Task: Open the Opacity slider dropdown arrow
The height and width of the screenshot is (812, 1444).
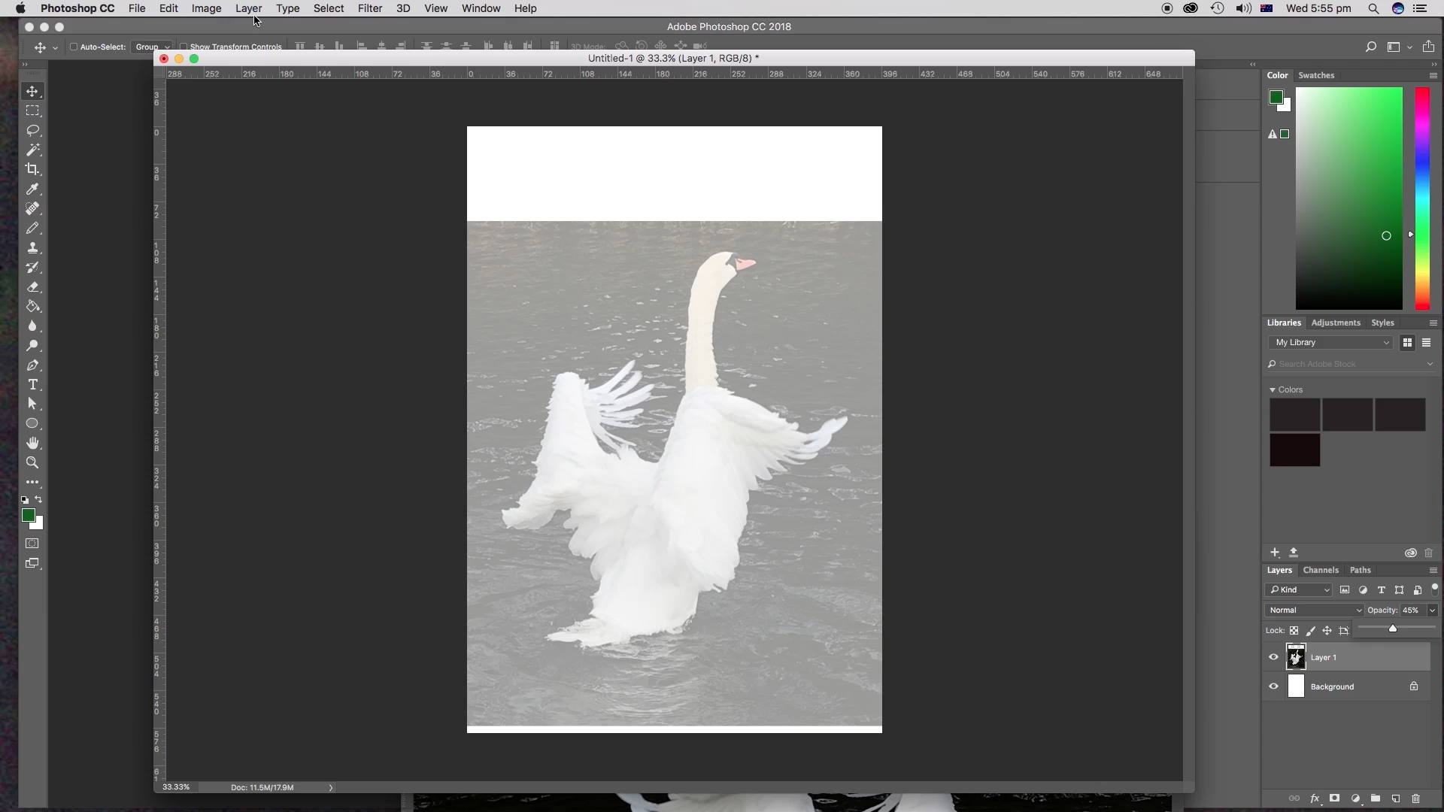Action: (1432, 611)
